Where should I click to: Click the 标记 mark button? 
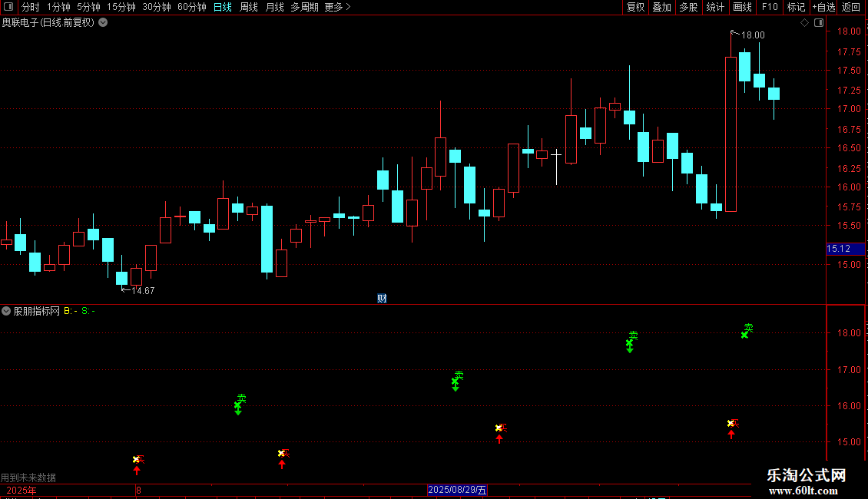coord(796,7)
